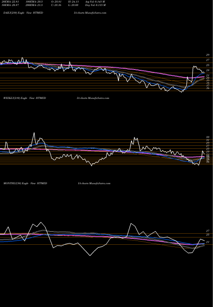Select the close price 'C:' reading
The image size is (213, 307).
[56, 5]
